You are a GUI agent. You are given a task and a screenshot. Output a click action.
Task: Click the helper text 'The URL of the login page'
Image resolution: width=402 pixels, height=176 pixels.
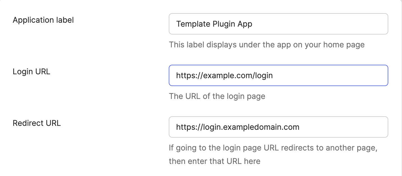coord(217,96)
